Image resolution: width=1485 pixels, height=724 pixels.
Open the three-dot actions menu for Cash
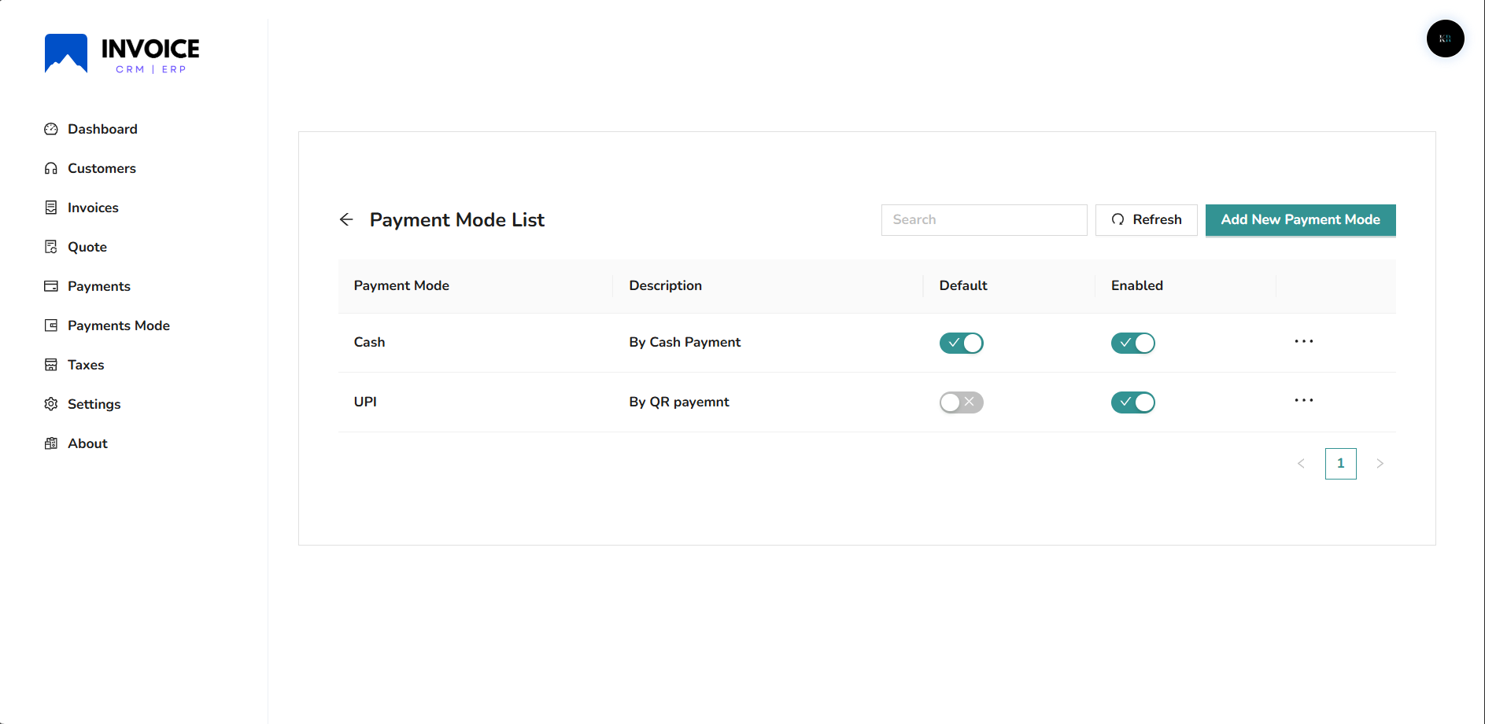pyautogui.click(x=1303, y=341)
